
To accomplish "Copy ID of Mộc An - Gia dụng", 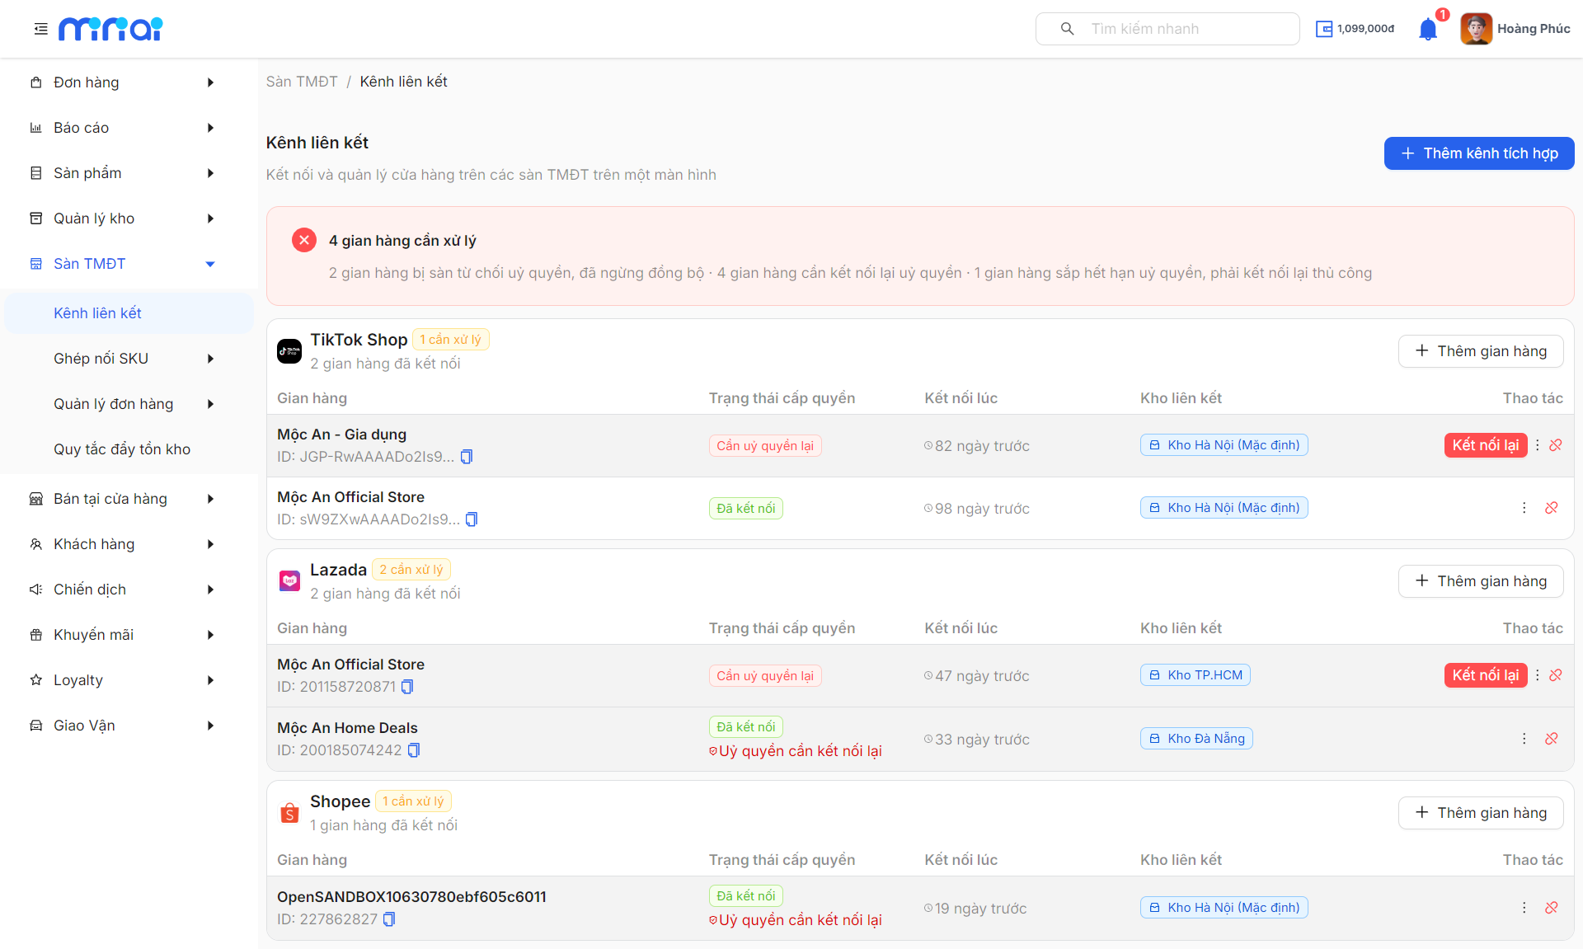I will (x=467, y=457).
